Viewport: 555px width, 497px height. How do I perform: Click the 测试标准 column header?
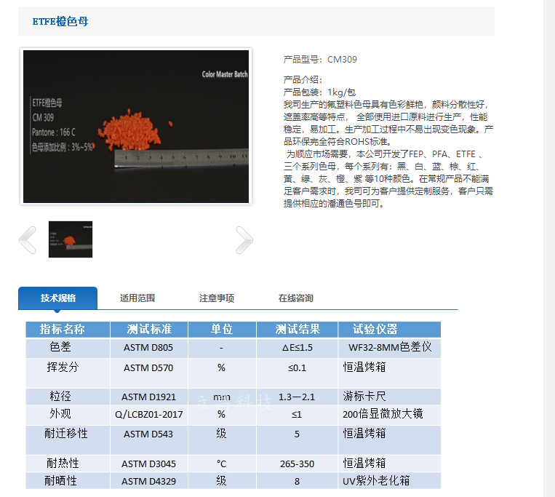(x=148, y=330)
